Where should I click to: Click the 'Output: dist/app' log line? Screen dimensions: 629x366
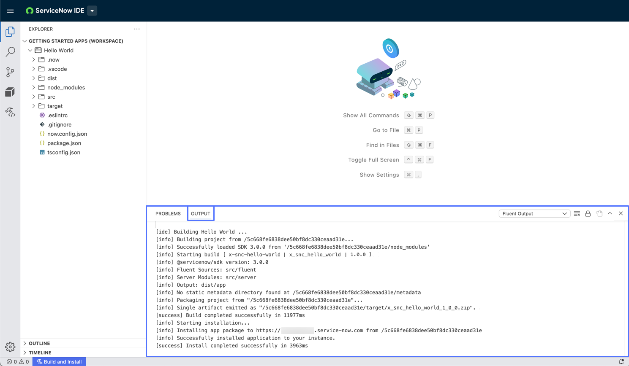tap(191, 285)
